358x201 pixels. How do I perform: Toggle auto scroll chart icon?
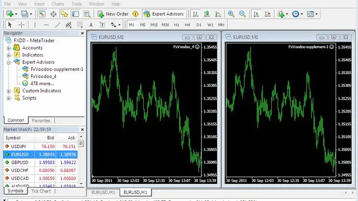256,14
